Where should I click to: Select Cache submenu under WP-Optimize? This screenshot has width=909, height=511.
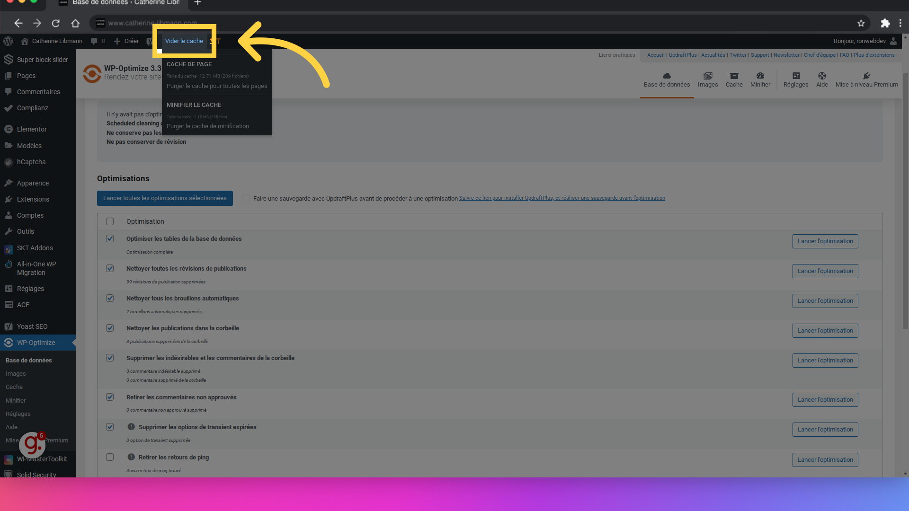(14, 387)
